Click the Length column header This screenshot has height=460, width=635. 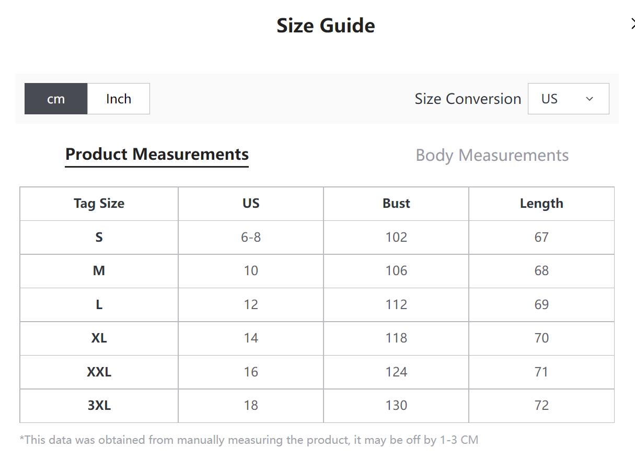(x=541, y=204)
